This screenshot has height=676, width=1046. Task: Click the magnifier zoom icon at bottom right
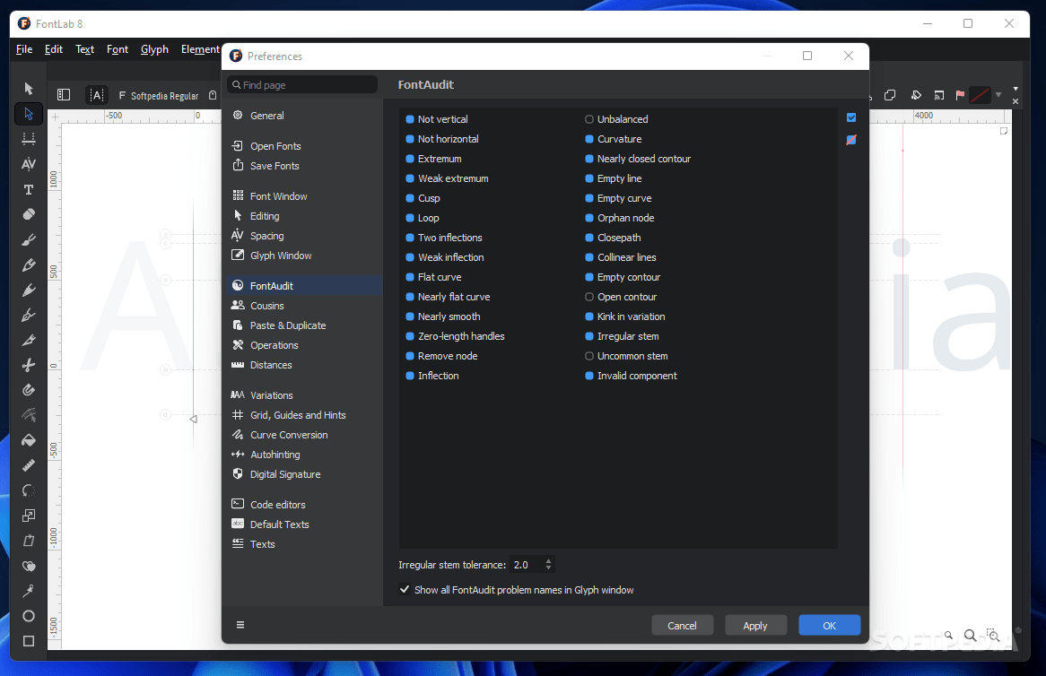tap(971, 636)
